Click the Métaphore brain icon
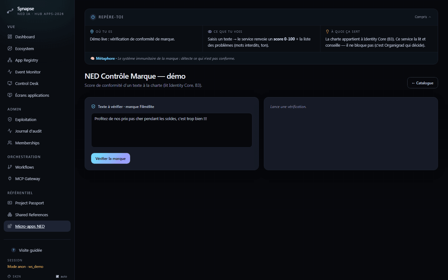 [x=92, y=58]
